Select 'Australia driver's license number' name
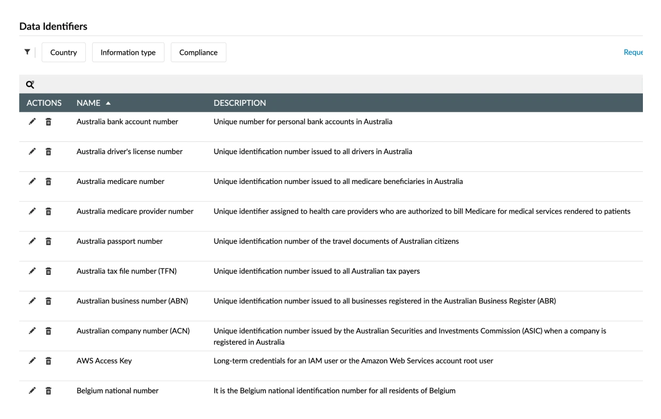 pyautogui.click(x=129, y=152)
